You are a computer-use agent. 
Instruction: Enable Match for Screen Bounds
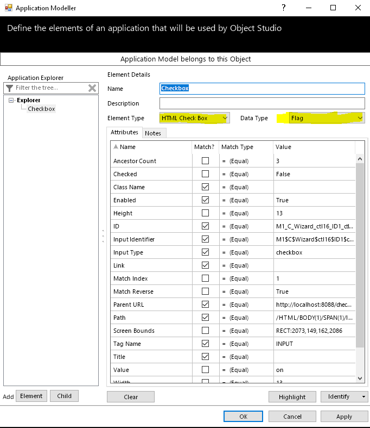pos(205,331)
